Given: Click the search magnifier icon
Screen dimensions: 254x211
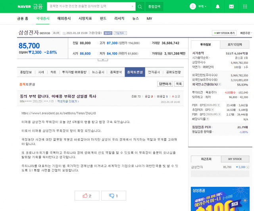Looking at the screenshot, I should pos(140,7).
